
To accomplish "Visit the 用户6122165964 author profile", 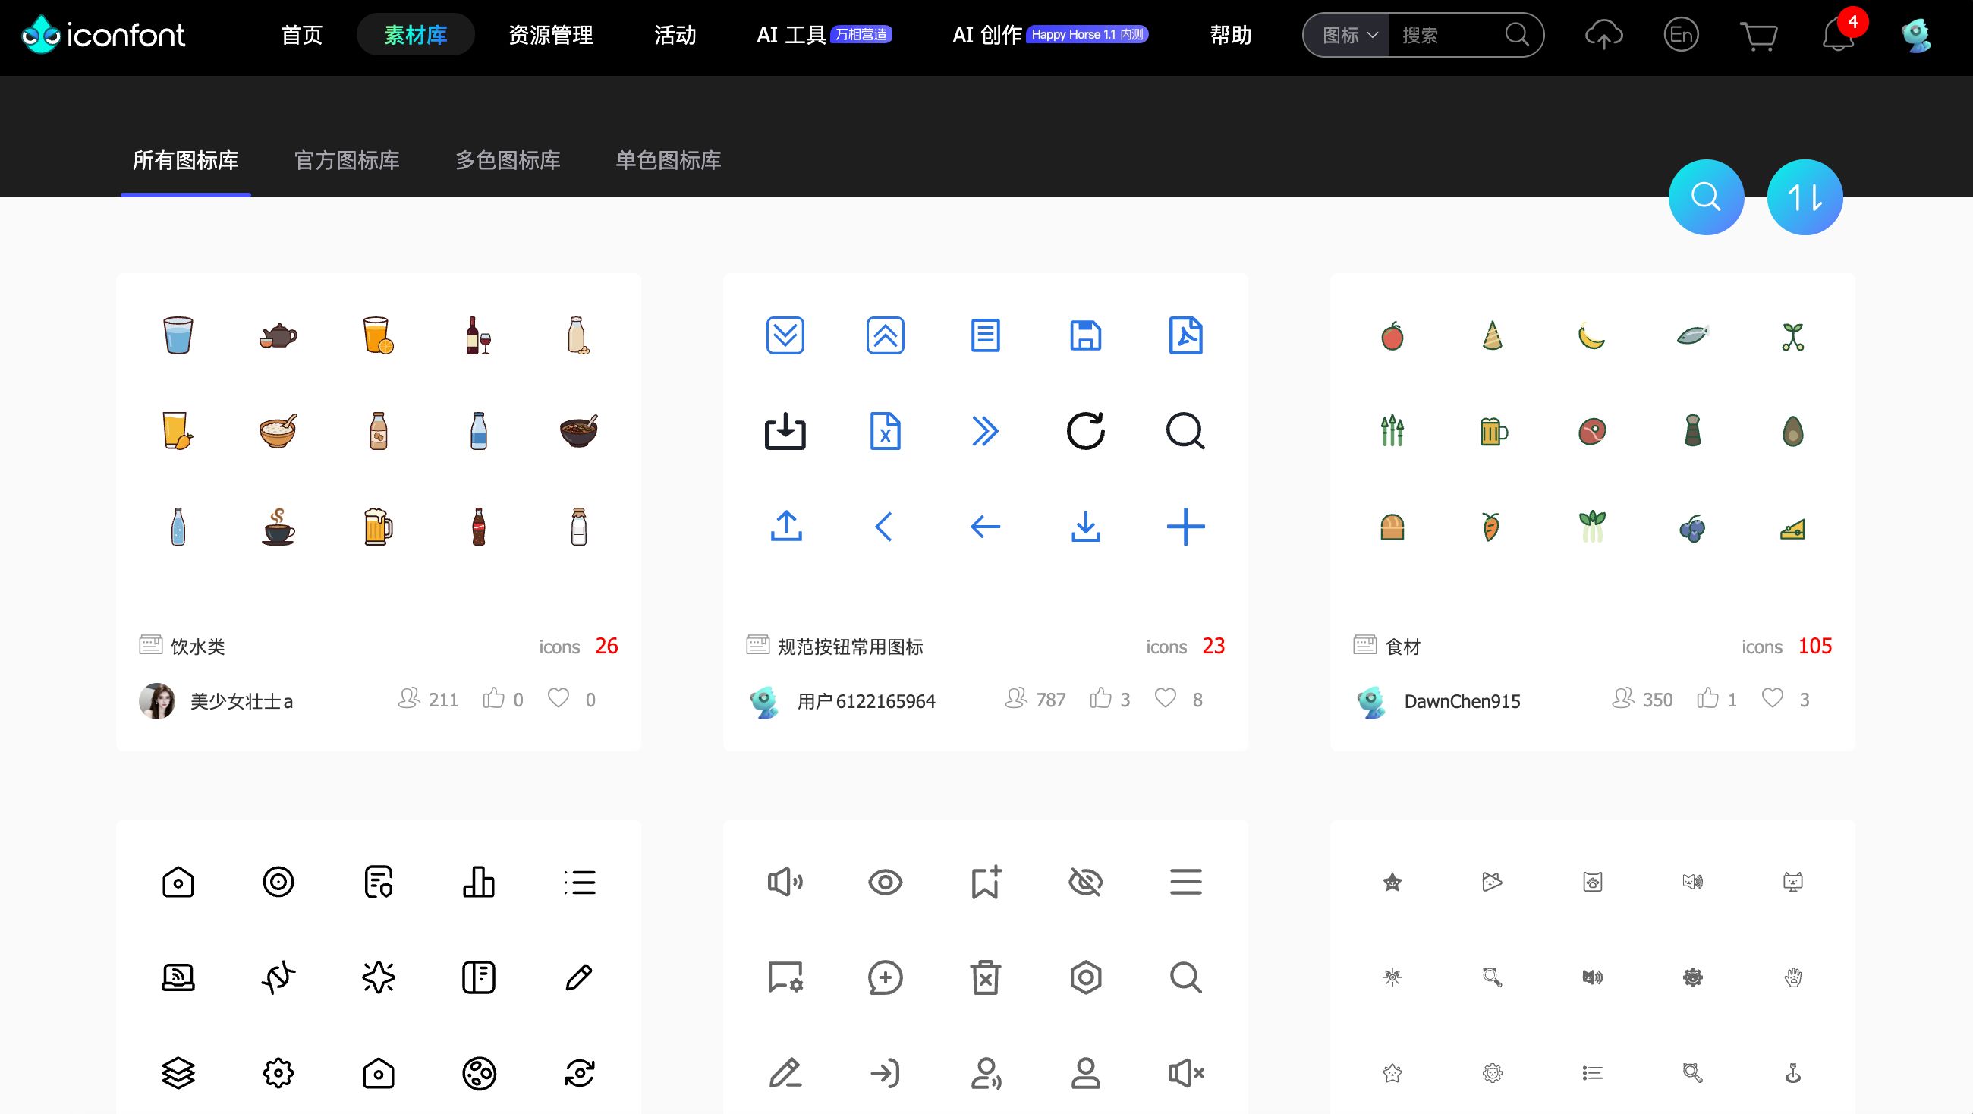I will pyautogui.click(x=867, y=701).
